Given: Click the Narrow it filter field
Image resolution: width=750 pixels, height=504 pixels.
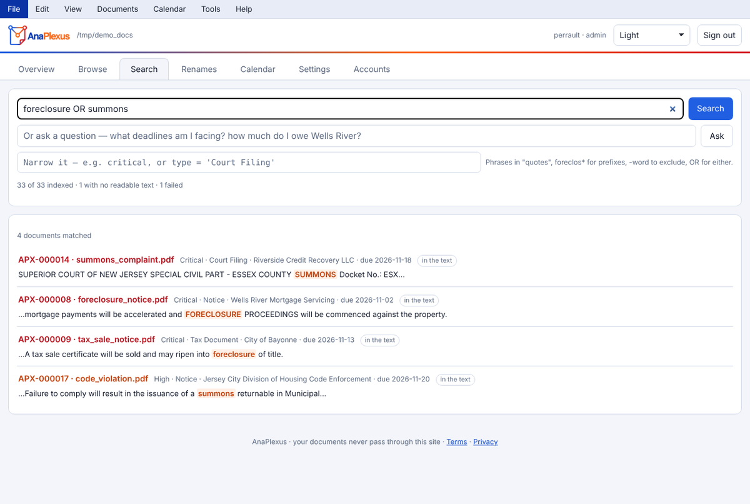Looking at the screenshot, I should [249, 163].
